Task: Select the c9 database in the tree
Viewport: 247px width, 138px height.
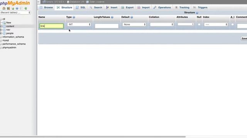Action: click(4, 19)
